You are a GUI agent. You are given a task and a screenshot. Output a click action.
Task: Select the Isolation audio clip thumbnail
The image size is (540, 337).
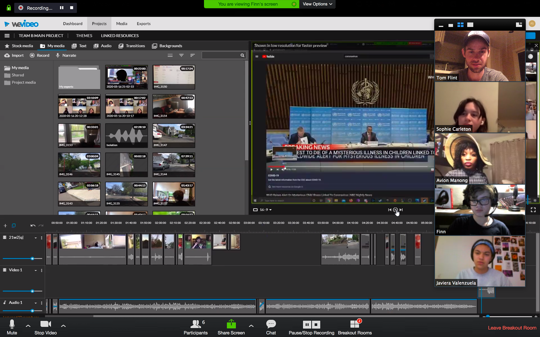[x=126, y=136]
